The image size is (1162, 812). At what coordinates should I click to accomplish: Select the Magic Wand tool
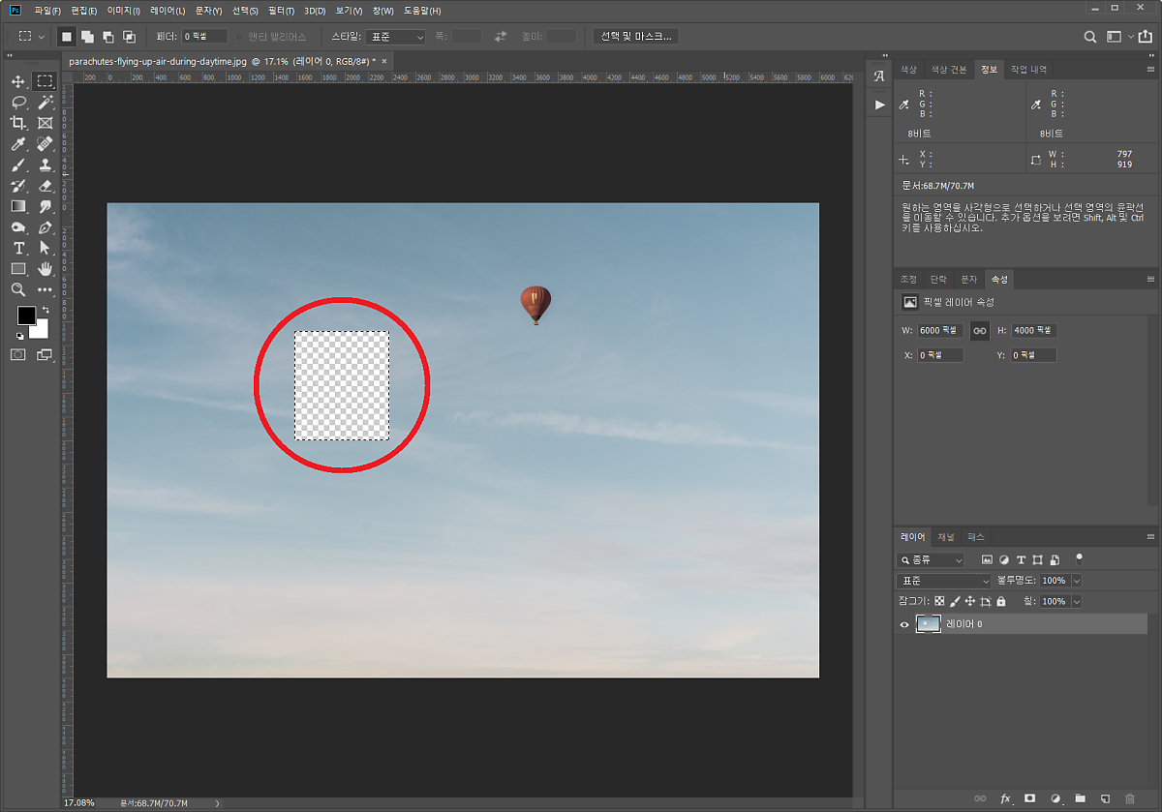(x=45, y=103)
